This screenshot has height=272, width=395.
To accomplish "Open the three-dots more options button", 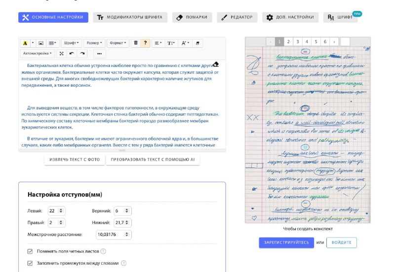I will (99, 53).
